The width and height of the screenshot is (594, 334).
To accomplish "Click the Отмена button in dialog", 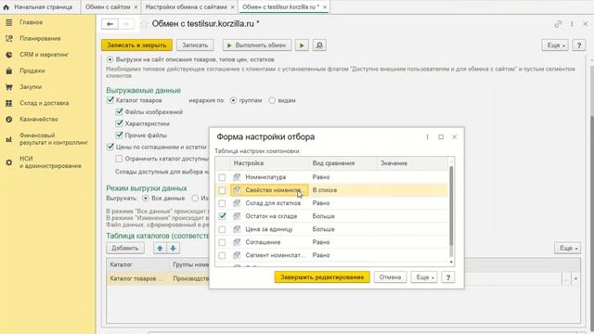I will tap(390, 277).
